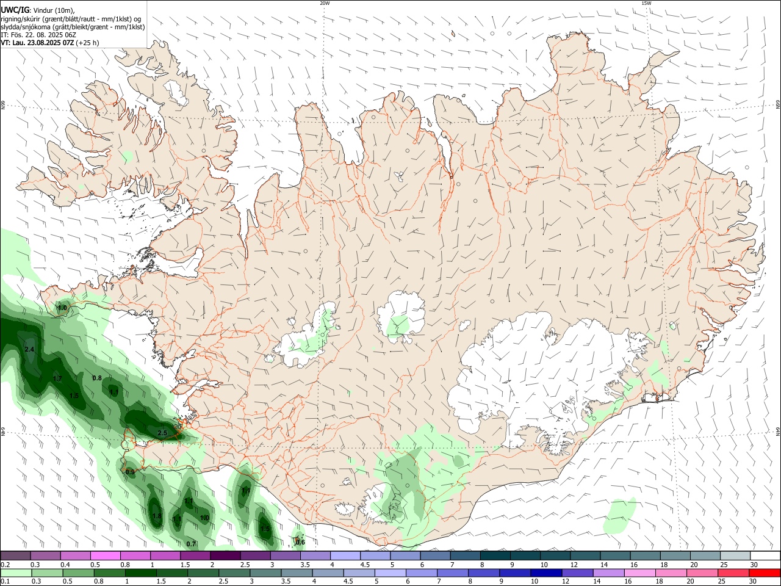
Task: Click the '15W' longitude label
Action: [x=646, y=3]
